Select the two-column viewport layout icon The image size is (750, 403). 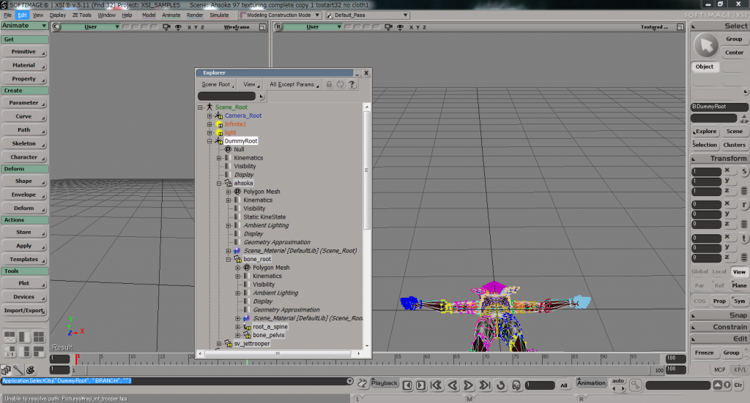coord(24,337)
